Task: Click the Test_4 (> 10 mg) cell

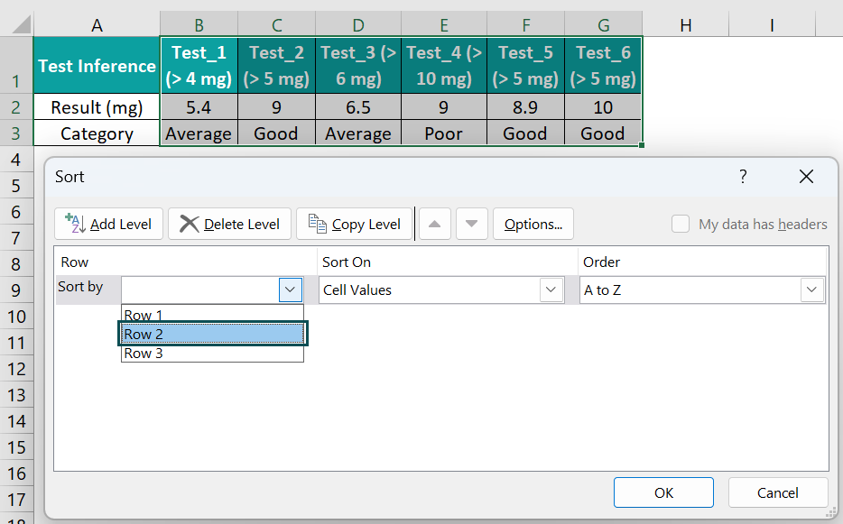Action: click(x=444, y=65)
